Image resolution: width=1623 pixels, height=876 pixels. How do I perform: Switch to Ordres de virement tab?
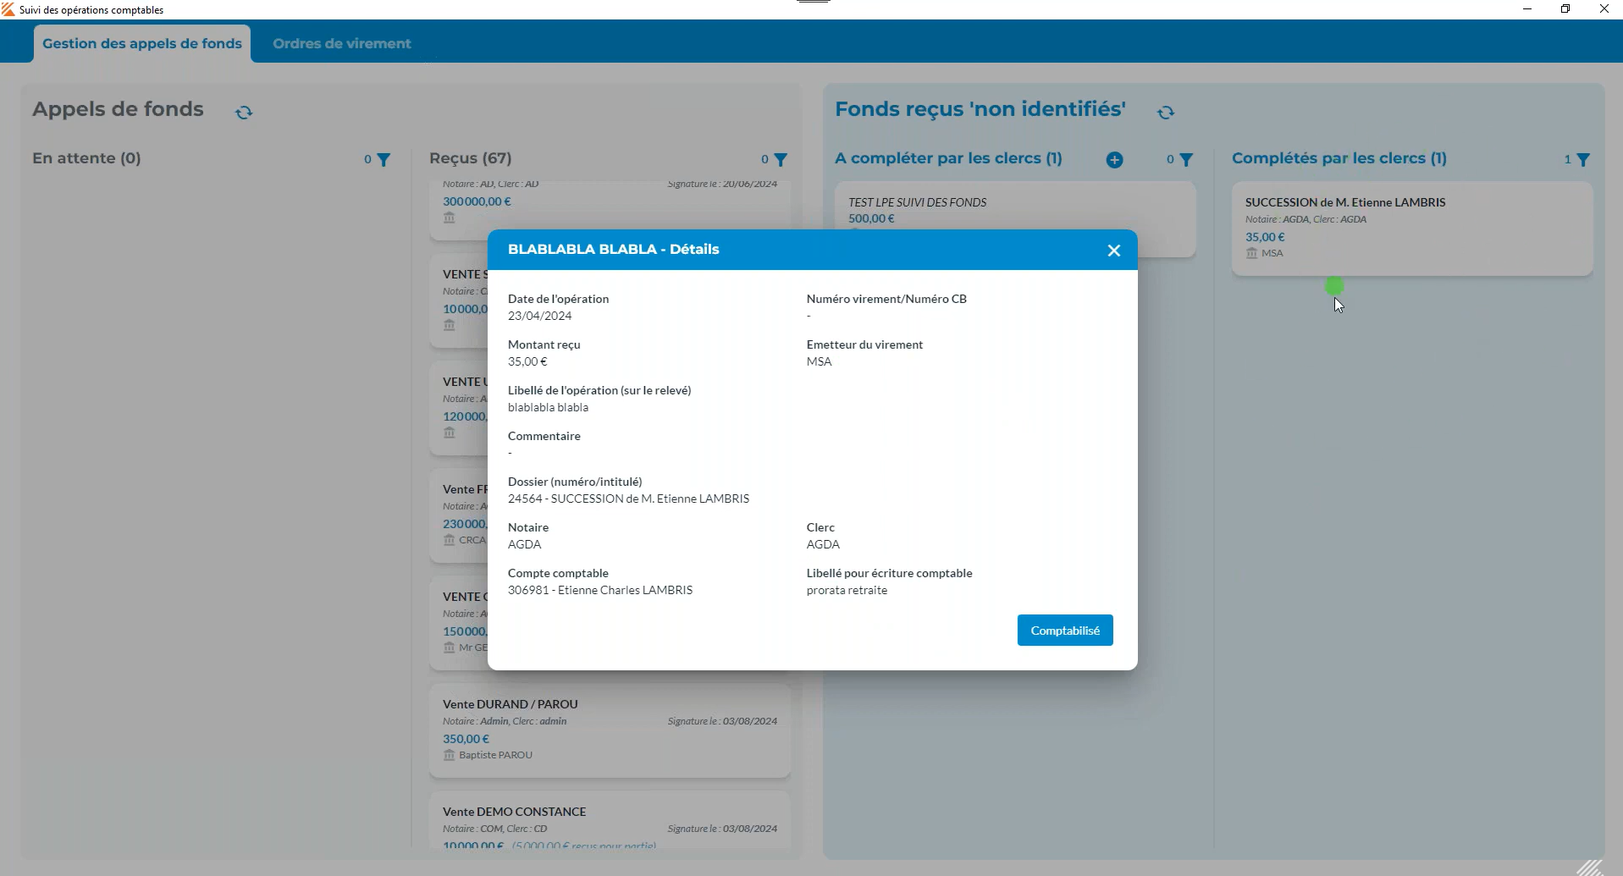coord(342,44)
